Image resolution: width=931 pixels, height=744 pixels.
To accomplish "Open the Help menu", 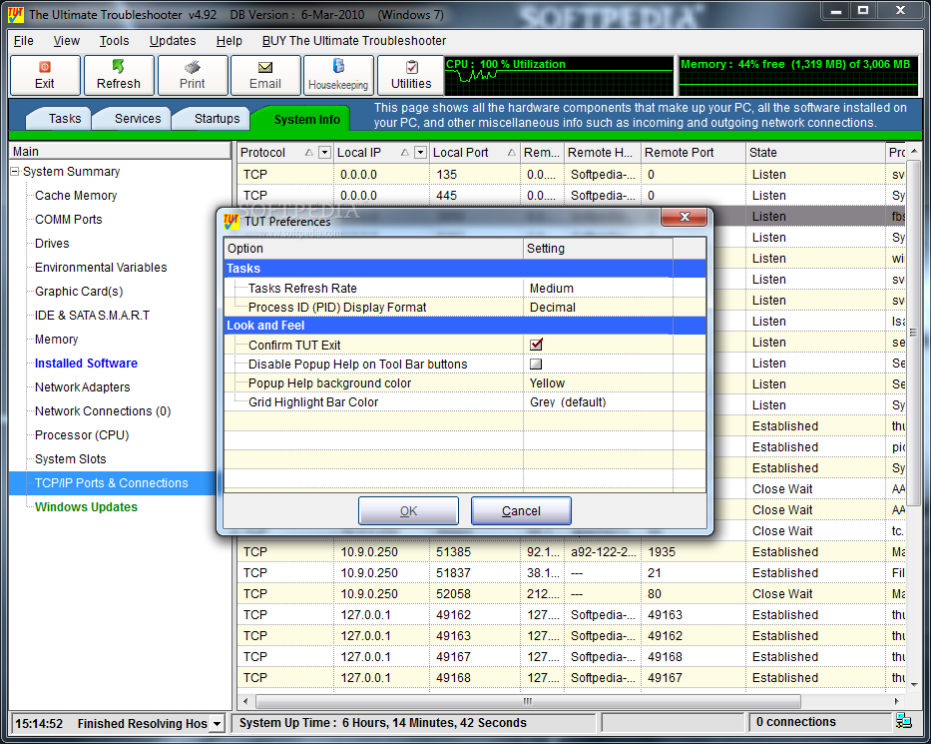I will tap(230, 40).
